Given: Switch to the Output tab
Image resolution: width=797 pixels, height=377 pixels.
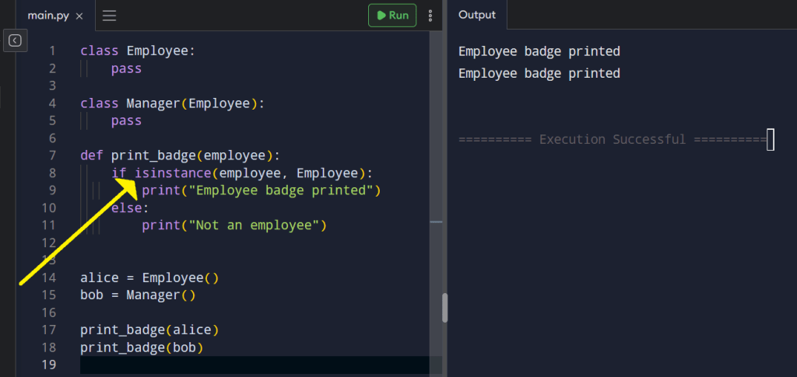Looking at the screenshot, I should (x=477, y=15).
